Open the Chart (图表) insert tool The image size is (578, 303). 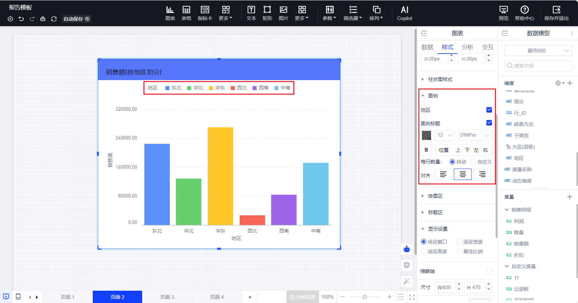coord(170,13)
